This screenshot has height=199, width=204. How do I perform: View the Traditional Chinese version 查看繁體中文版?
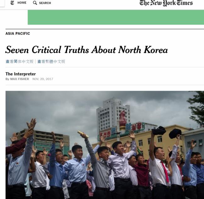pos(51,61)
